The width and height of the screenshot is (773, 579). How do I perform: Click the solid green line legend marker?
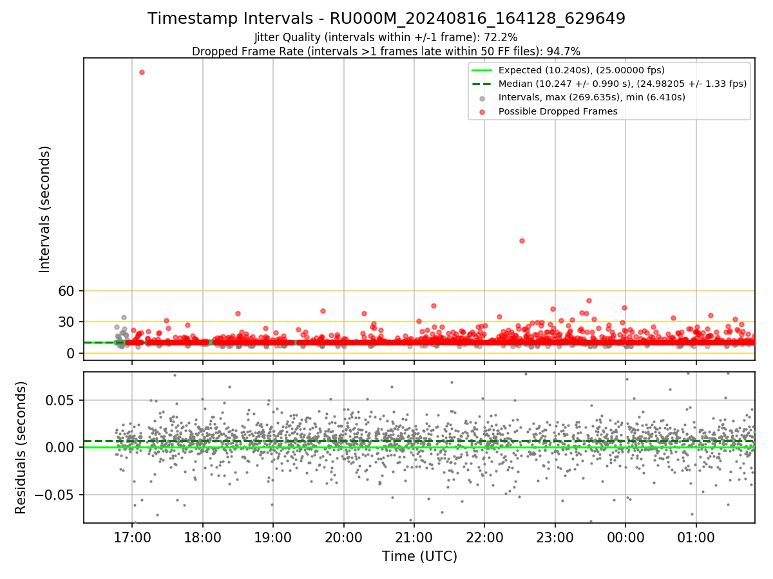point(482,70)
